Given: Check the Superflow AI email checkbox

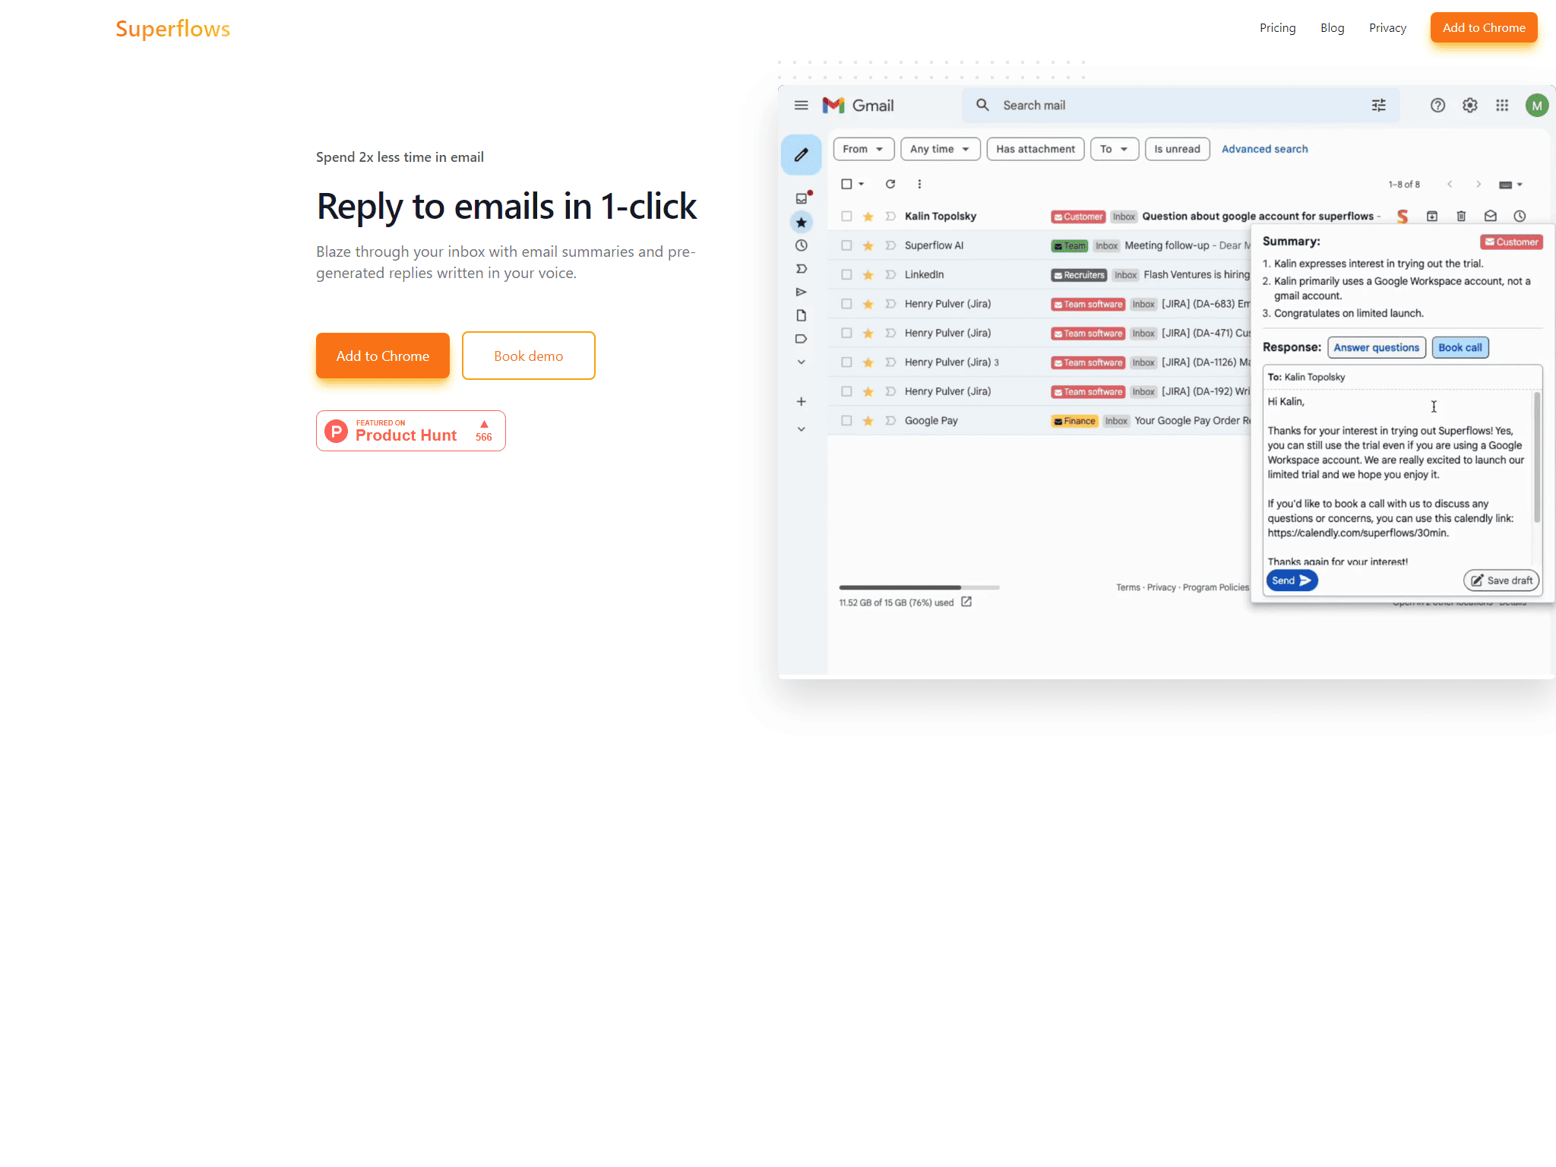Looking at the screenshot, I should click(846, 245).
